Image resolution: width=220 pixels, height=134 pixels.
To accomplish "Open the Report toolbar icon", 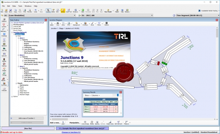I will tap(117, 11).
